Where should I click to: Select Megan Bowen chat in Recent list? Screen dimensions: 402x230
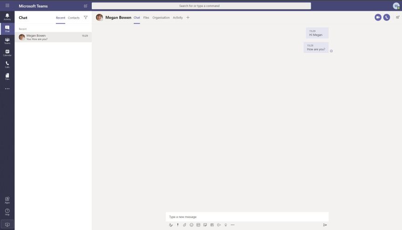pyautogui.click(x=53, y=37)
